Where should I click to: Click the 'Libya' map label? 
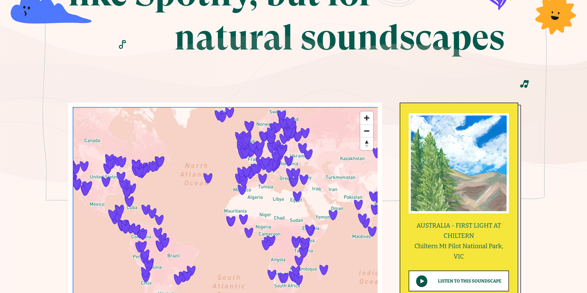click(x=278, y=199)
